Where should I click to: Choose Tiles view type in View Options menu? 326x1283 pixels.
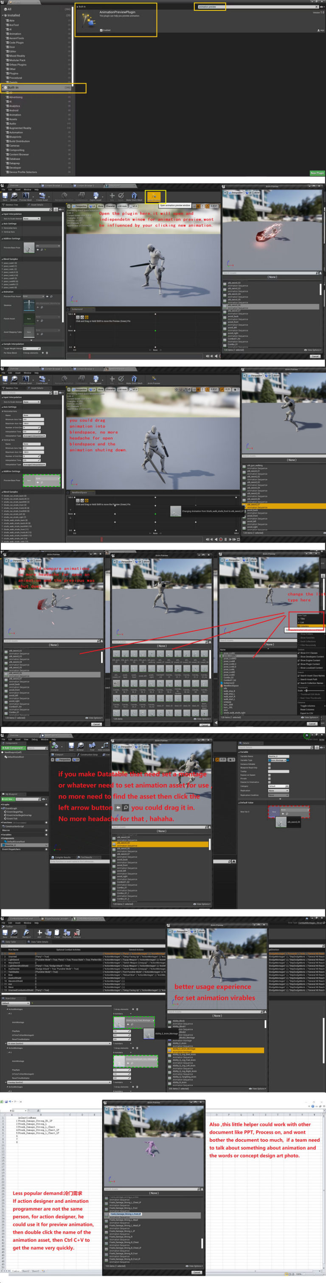pos(303,619)
